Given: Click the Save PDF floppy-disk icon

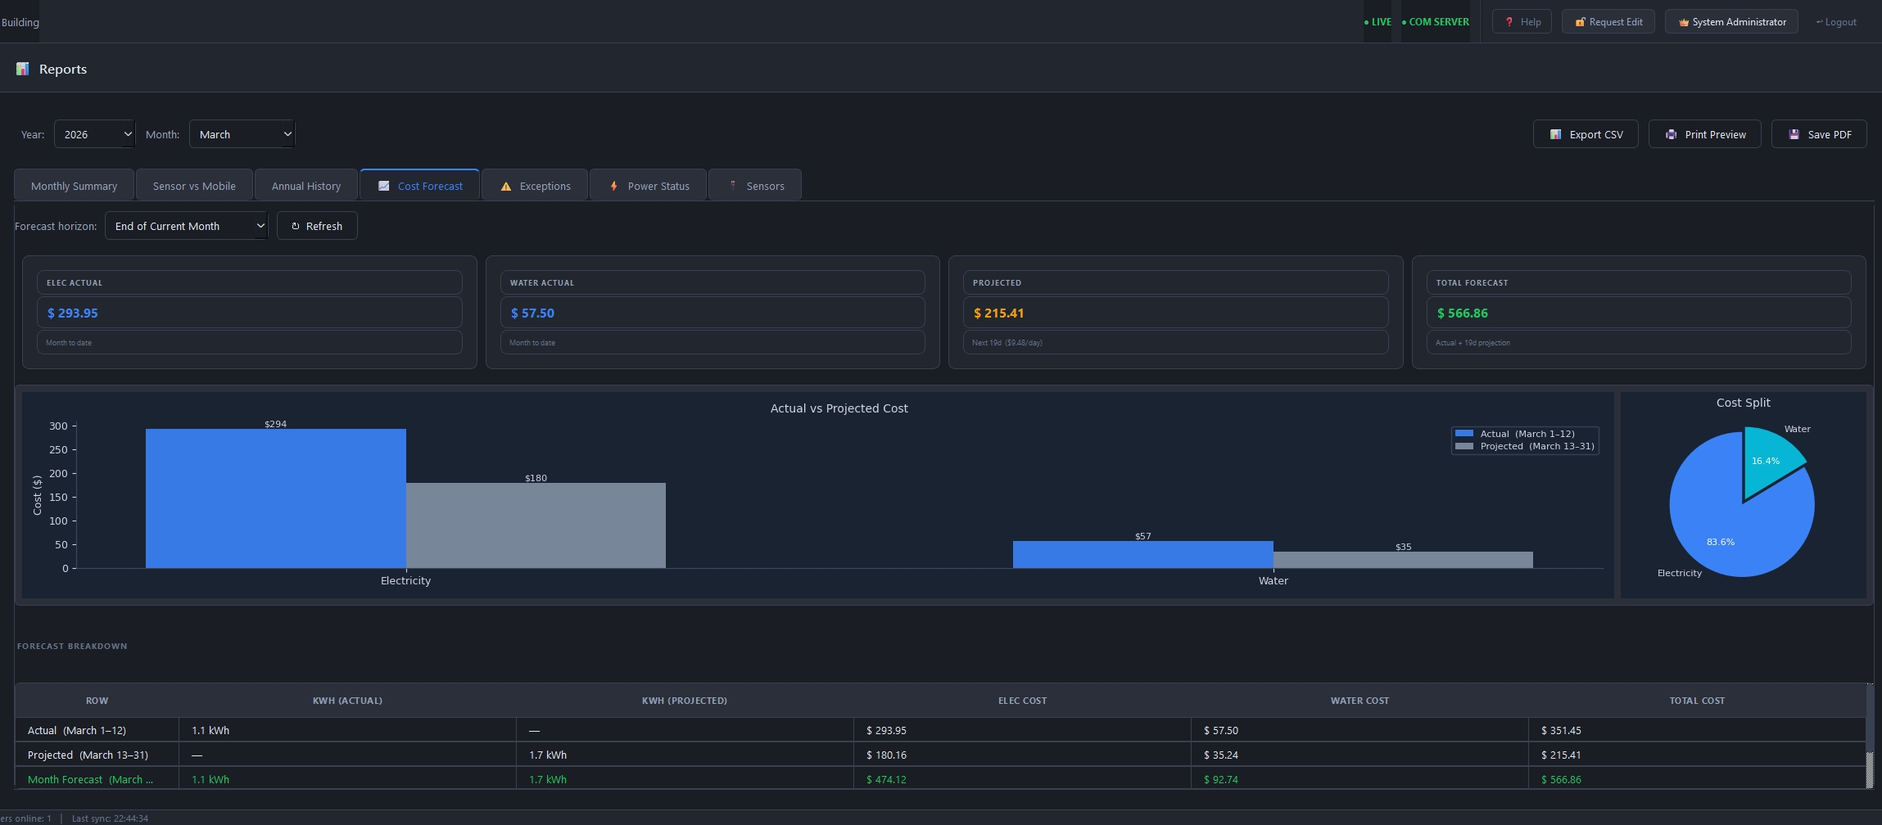Looking at the screenshot, I should click(1794, 134).
